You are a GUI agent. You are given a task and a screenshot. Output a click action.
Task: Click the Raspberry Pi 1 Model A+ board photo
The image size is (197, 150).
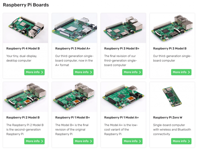(123, 97)
